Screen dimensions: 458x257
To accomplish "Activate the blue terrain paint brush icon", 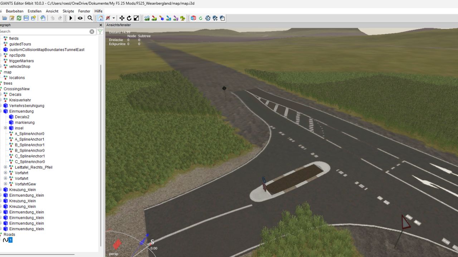I will click(161, 18).
